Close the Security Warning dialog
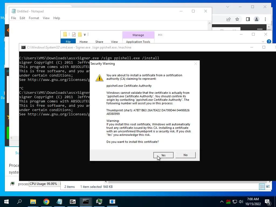The width and height of the screenshot is (276, 207). 196,64
